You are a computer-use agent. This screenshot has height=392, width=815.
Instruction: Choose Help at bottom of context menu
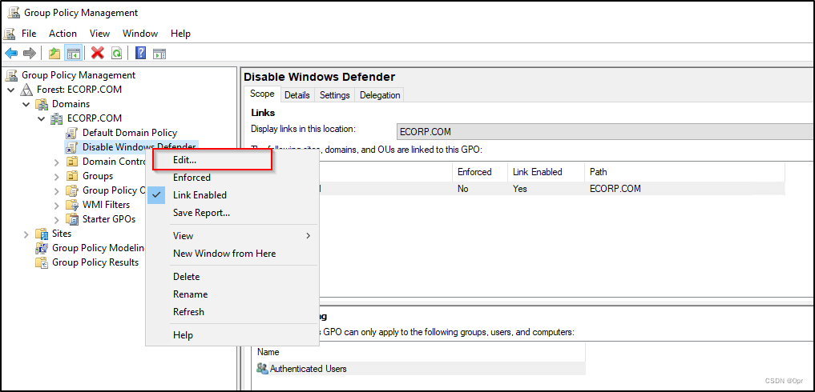[232, 335]
